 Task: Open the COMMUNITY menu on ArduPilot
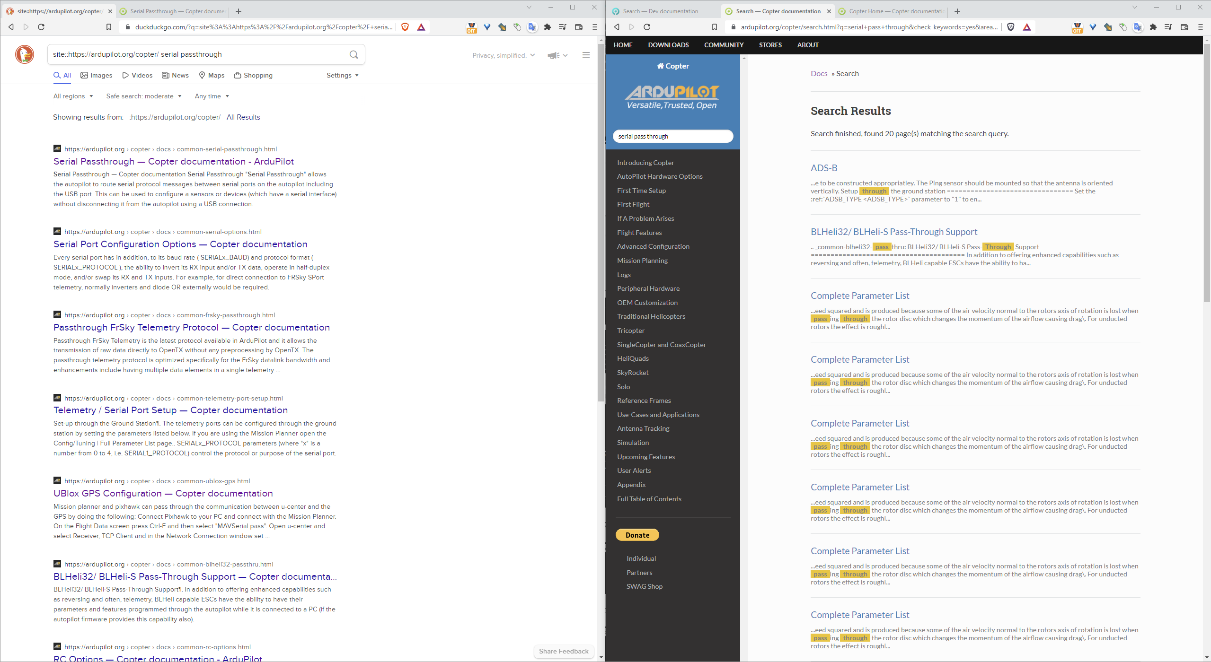[723, 45]
